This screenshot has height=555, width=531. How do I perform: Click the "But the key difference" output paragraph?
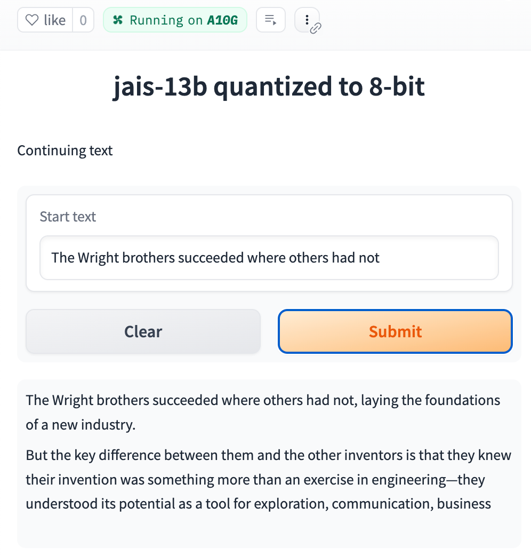(268, 479)
